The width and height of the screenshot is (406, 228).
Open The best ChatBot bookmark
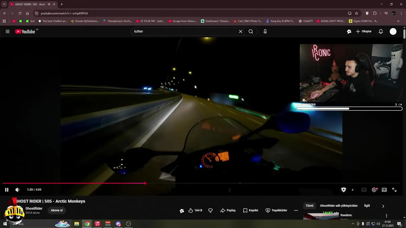(53, 21)
